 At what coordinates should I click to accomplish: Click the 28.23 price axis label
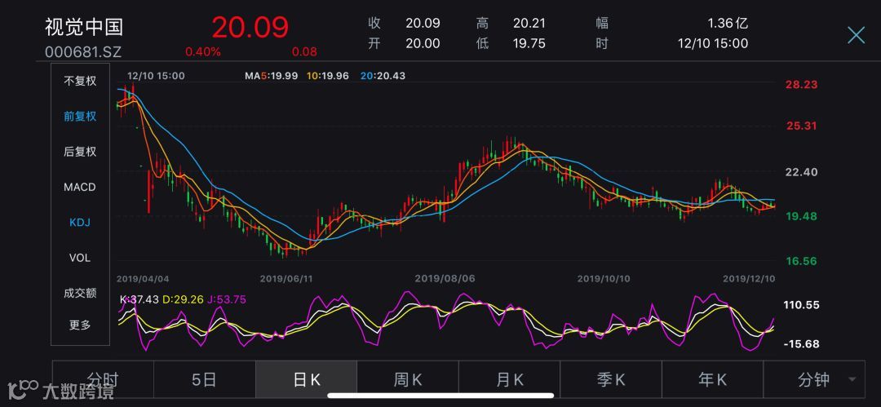802,85
